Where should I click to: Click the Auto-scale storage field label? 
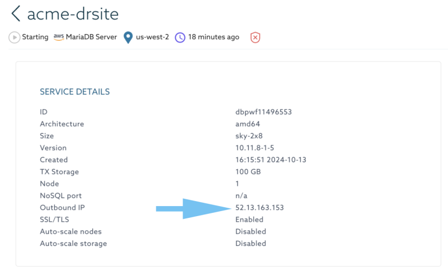(x=73, y=244)
